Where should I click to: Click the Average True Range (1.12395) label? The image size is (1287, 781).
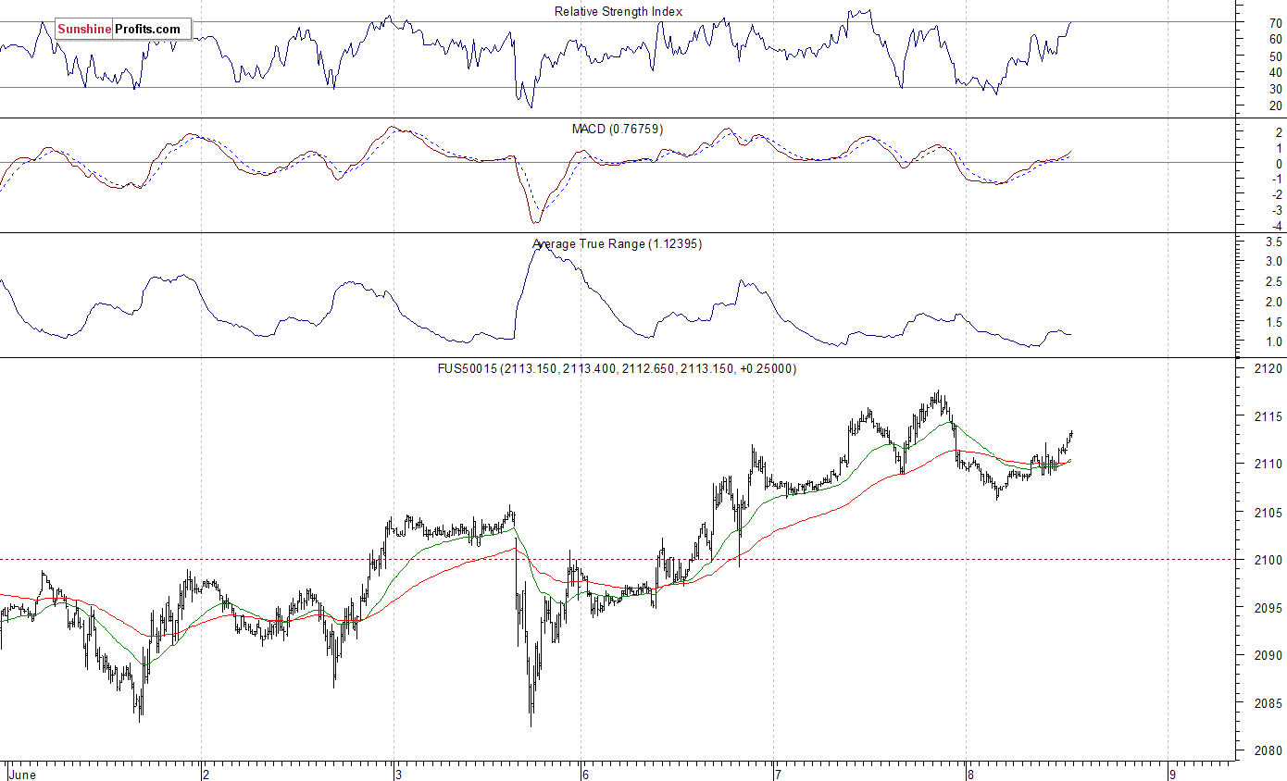(618, 244)
